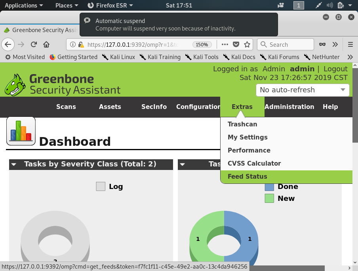
Task: Open the Kali Tools bookmark
Action: click(202, 57)
